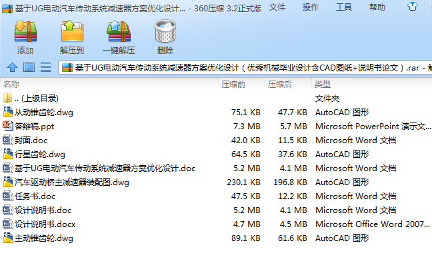Image resolution: width=432 pixels, height=255 pixels.
Task: Click the 230.1 KB size value
Action: click(x=243, y=182)
